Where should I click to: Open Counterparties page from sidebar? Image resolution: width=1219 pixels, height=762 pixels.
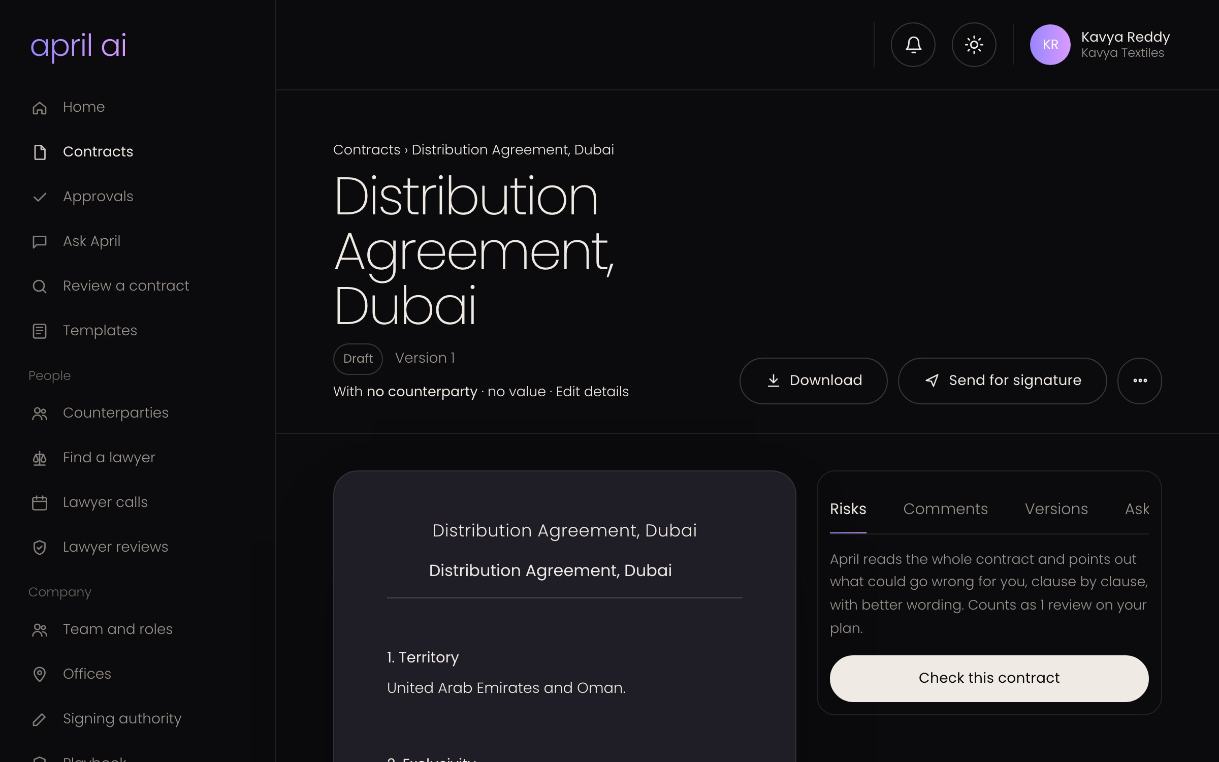pyautogui.click(x=116, y=413)
